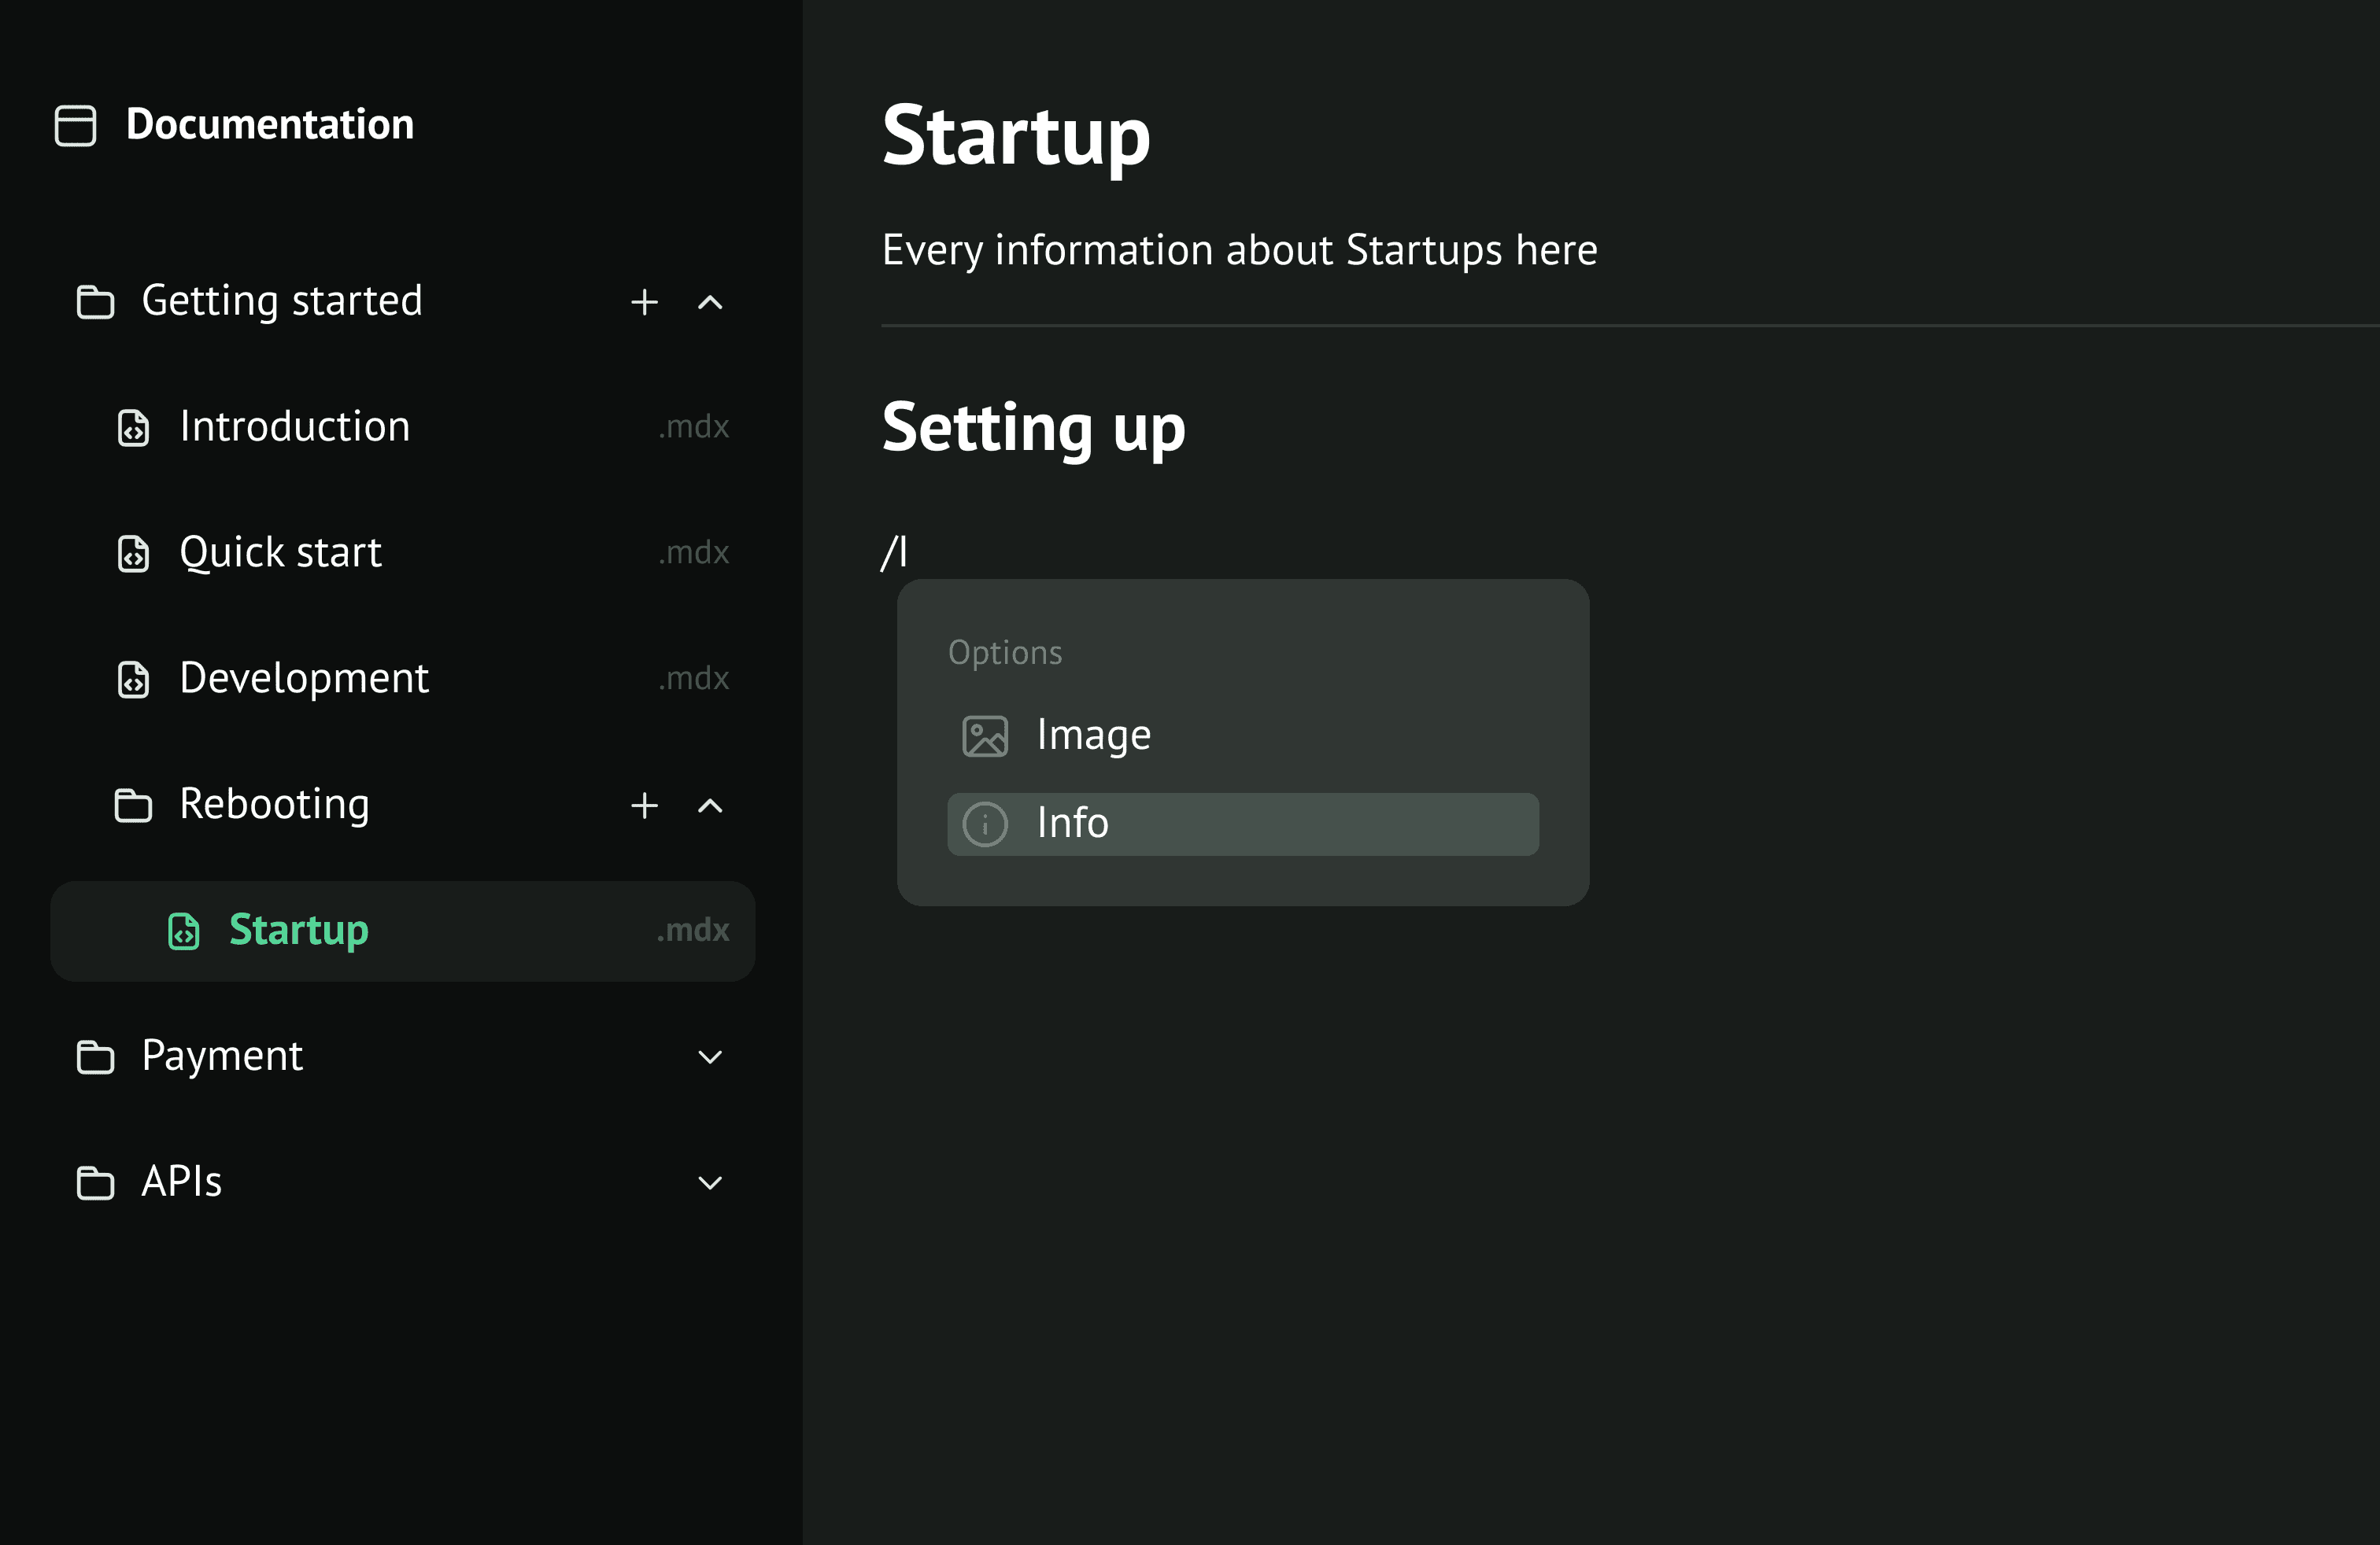Click the Payment folder icon
Viewport: 2380px width, 1545px height.
[x=95, y=1057]
